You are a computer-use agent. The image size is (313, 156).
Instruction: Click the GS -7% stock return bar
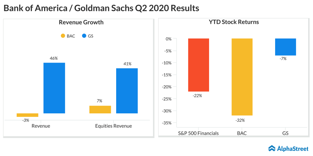click(285, 47)
